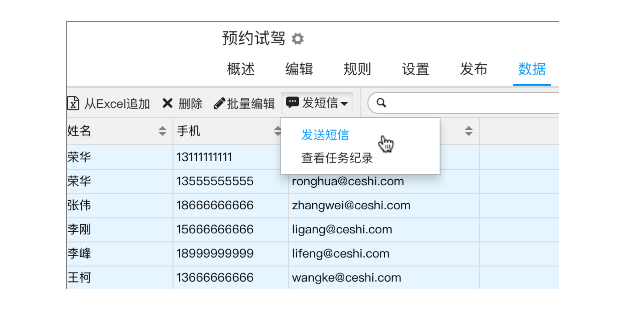Click 设置 tab item
This screenshot has width=625, height=310.
415,68
